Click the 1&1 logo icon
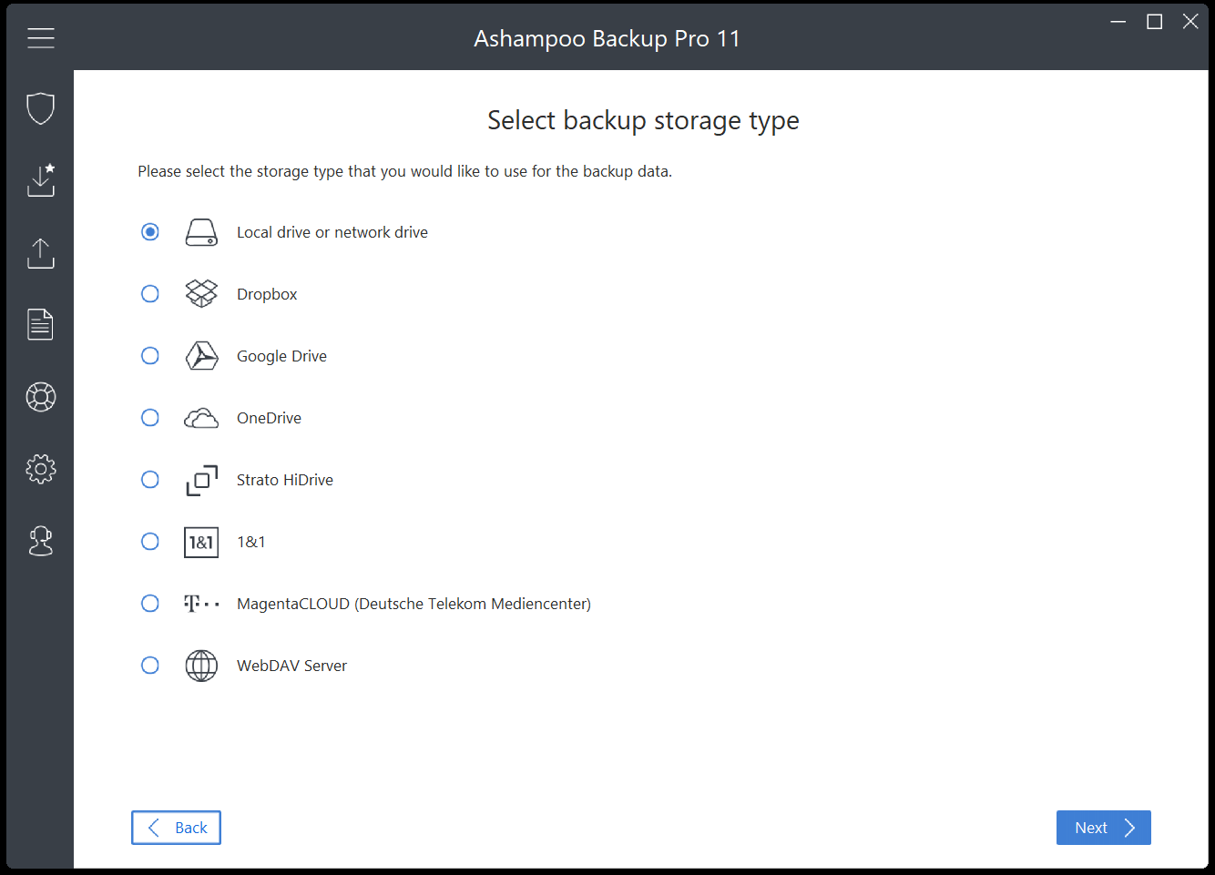 pyautogui.click(x=201, y=542)
